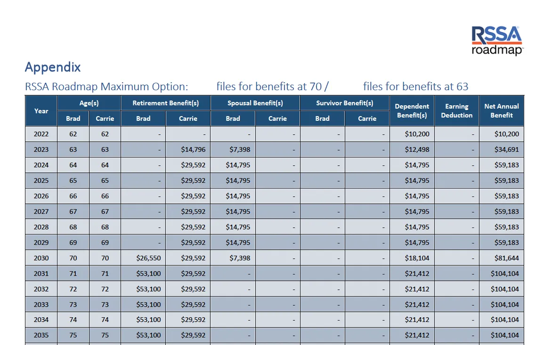Click the Year column header
Viewport: 535px width, 345px height.
[x=41, y=110]
